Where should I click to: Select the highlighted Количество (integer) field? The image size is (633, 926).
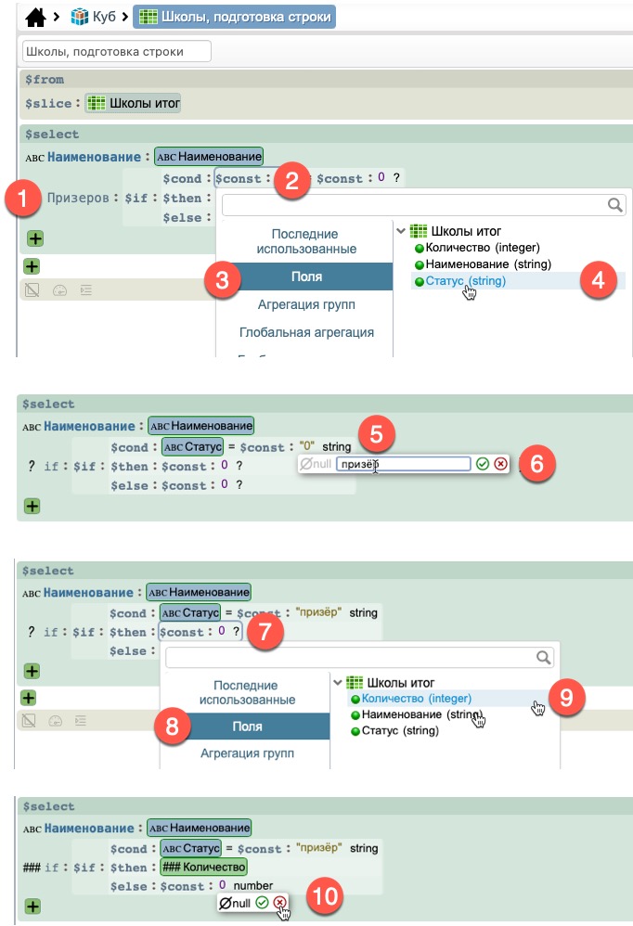pyautogui.click(x=417, y=698)
